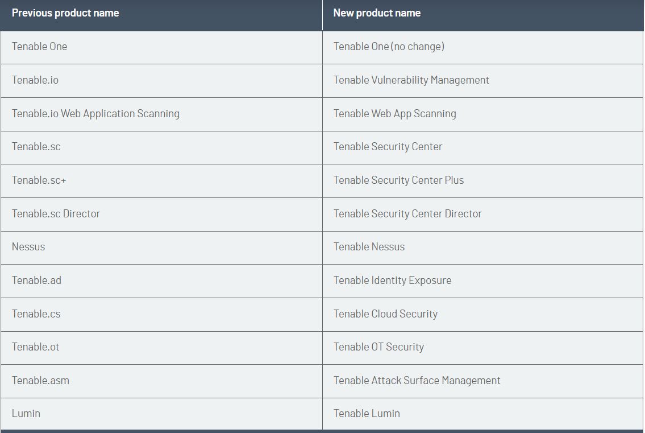Screen dimensions: 645x433
Task: Select the 'Tenable One (no change)' cell
Action: click(483, 47)
